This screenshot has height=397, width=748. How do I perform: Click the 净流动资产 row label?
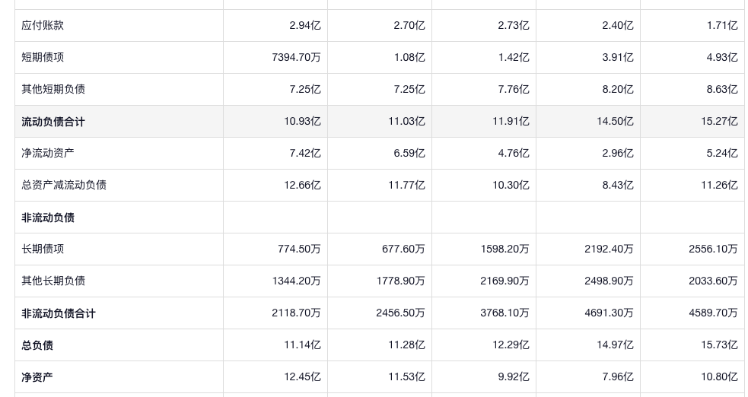point(48,153)
